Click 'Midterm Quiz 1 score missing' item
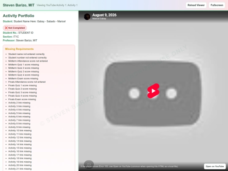 pyautogui.click(x=24, y=65)
